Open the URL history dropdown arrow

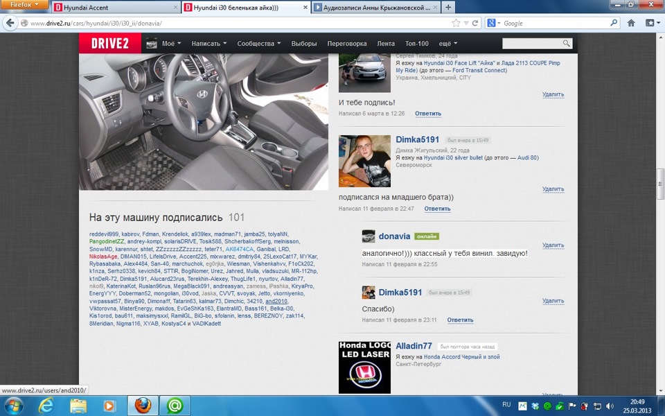tap(466, 24)
